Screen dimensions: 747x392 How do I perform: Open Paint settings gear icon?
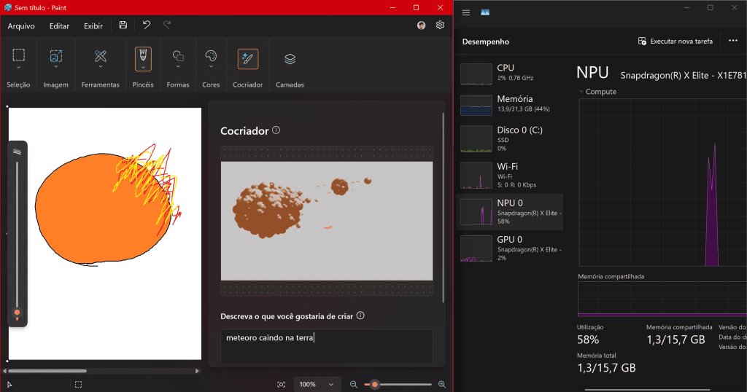(x=440, y=26)
